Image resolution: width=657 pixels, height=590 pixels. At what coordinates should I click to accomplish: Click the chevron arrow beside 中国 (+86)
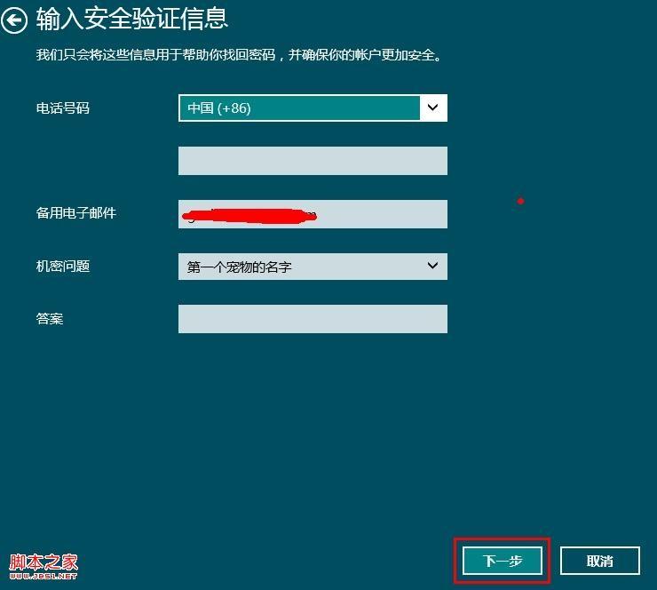coord(433,108)
